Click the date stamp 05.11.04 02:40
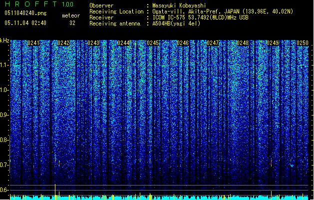314x200 pixels. pyautogui.click(x=25, y=23)
